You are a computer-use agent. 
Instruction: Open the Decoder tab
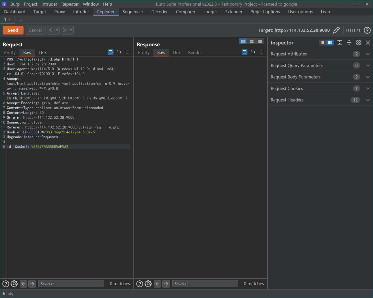coord(160,12)
